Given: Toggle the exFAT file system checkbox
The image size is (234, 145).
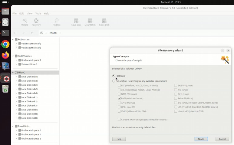Looking at the screenshot, I should [x=119, y=90].
